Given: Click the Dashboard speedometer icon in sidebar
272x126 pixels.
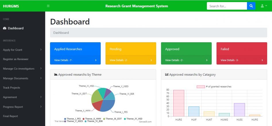Looking at the screenshot, I should (5, 28).
